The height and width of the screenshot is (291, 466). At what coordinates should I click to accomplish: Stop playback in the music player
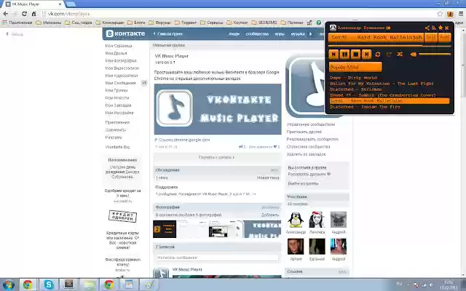pos(355,55)
